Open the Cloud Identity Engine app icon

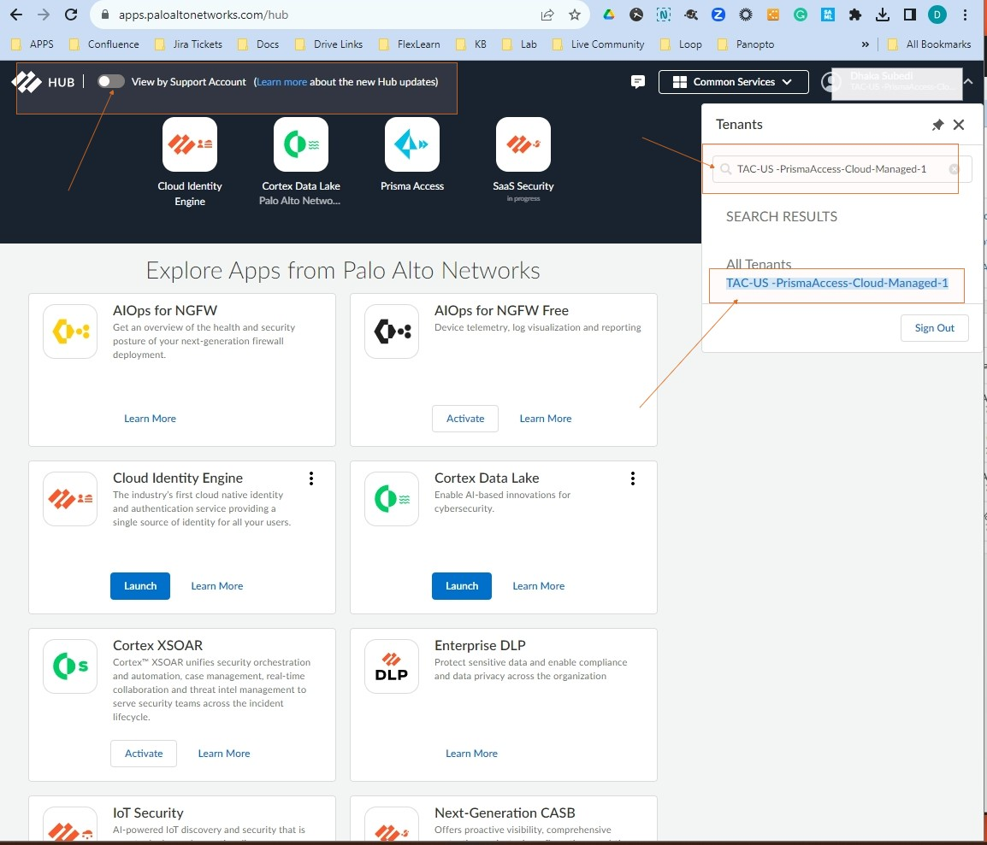[x=190, y=144]
